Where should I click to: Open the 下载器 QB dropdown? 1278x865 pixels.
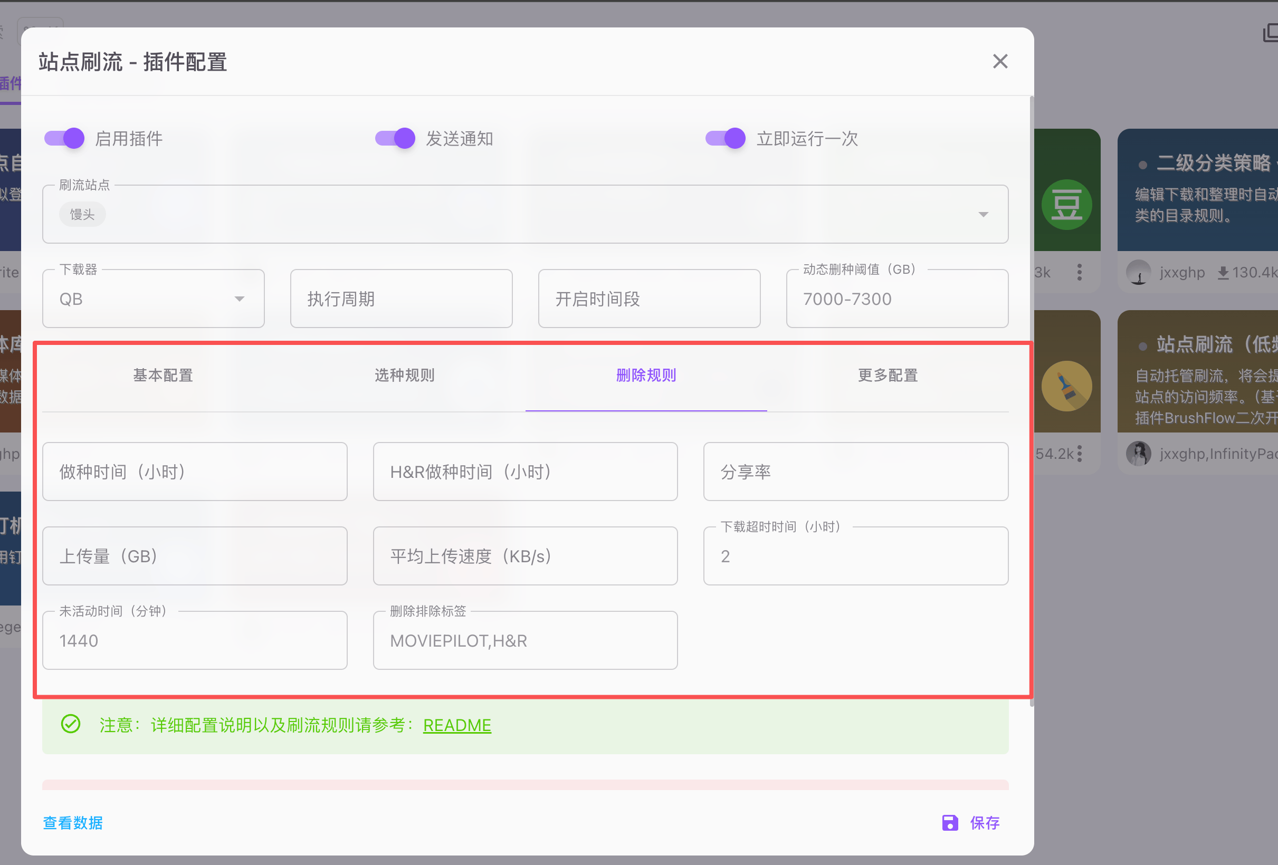[239, 299]
